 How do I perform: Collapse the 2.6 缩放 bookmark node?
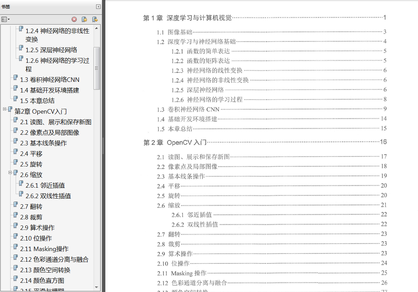pos(10,173)
